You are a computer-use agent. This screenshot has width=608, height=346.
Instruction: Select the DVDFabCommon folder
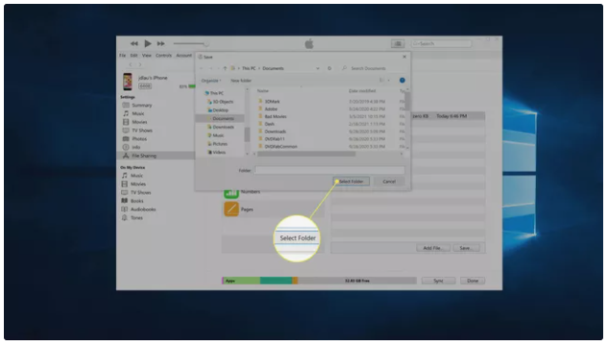(278, 147)
